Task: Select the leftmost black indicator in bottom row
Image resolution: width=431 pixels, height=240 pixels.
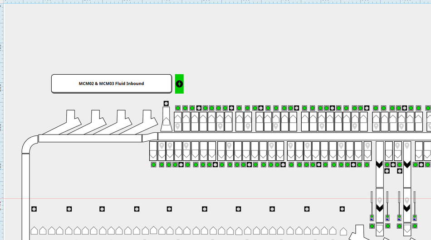Action: [x=34, y=209]
